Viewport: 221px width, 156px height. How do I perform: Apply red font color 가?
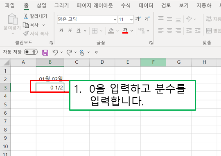(x=125, y=31)
